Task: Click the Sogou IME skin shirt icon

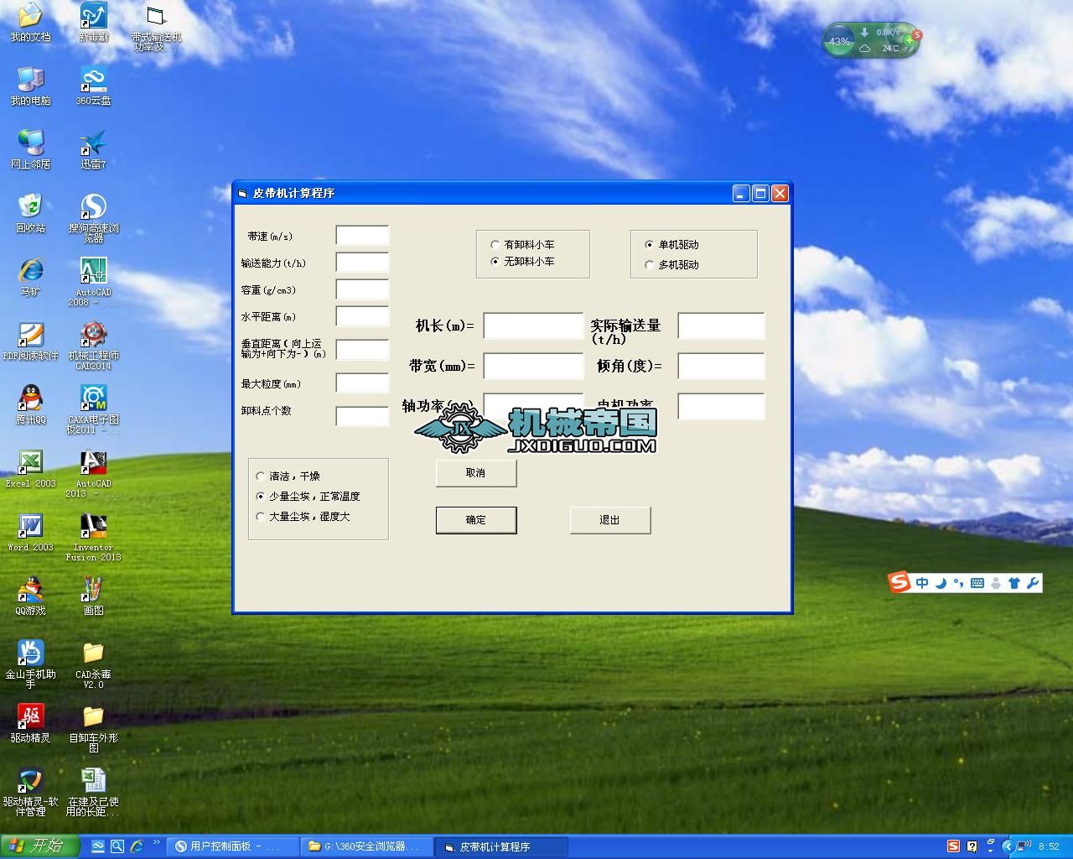Action: tap(1014, 583)
